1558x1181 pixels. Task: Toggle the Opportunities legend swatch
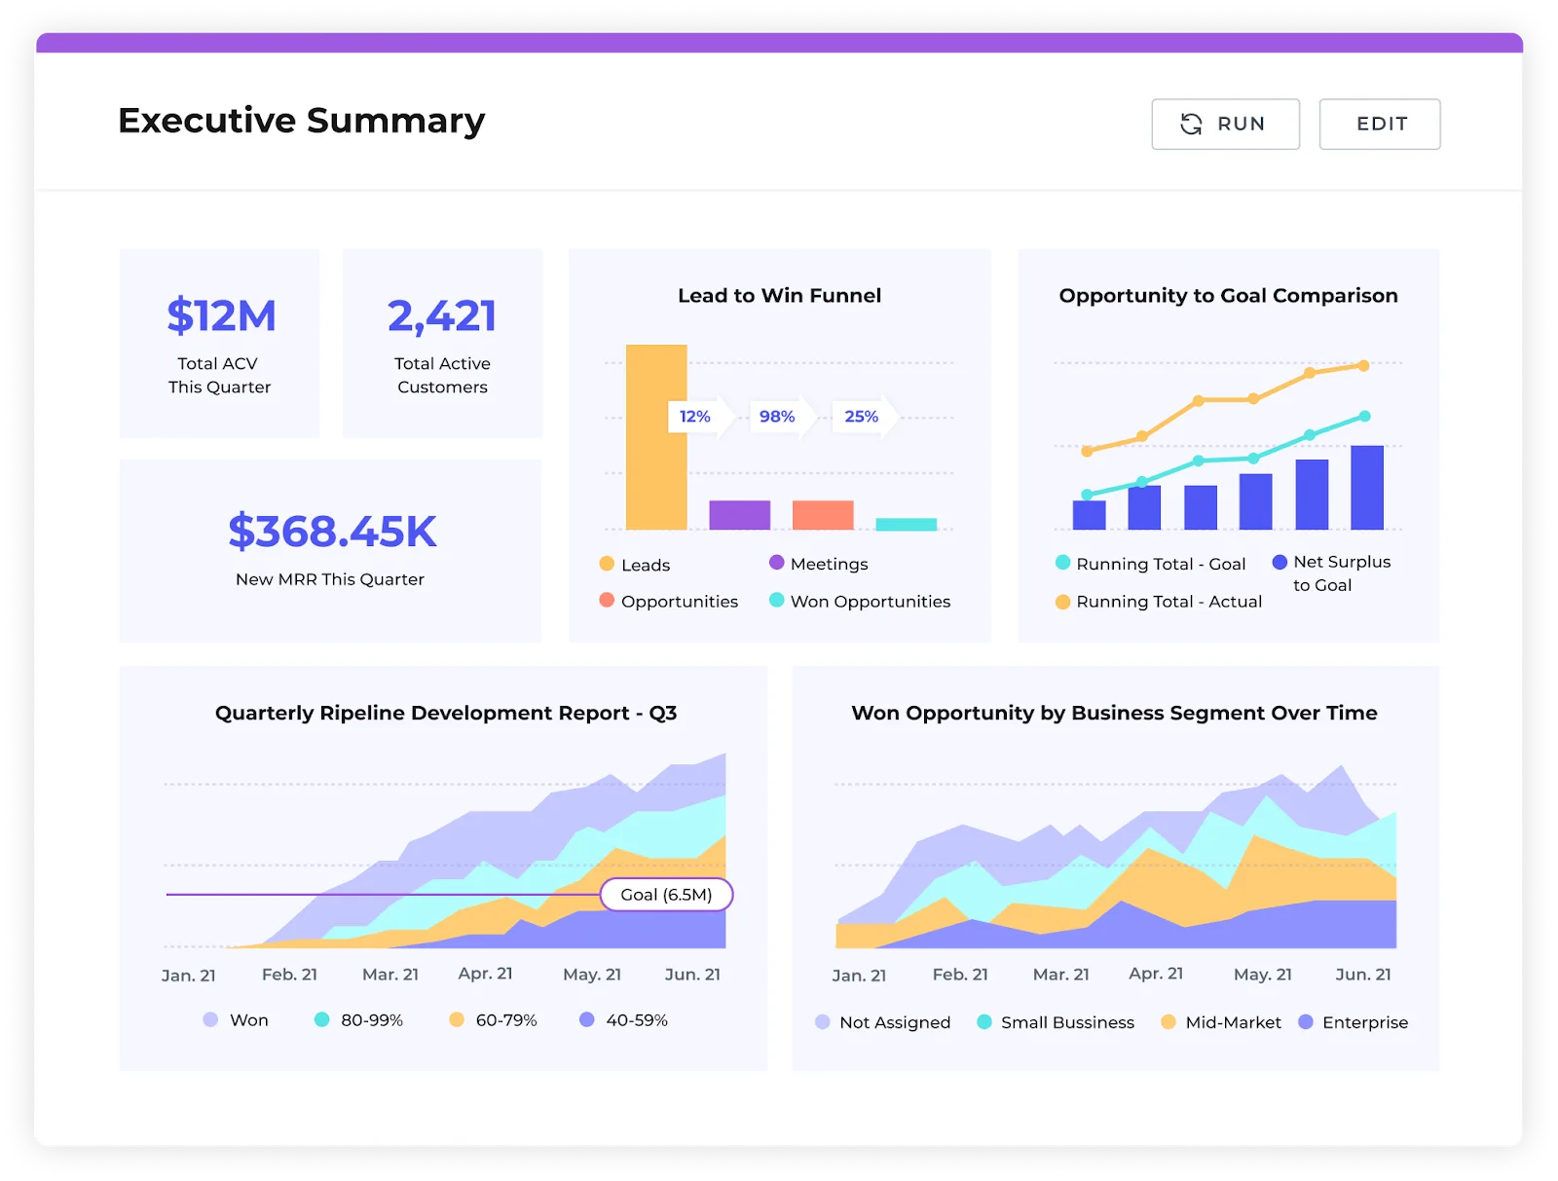[607, 601]
